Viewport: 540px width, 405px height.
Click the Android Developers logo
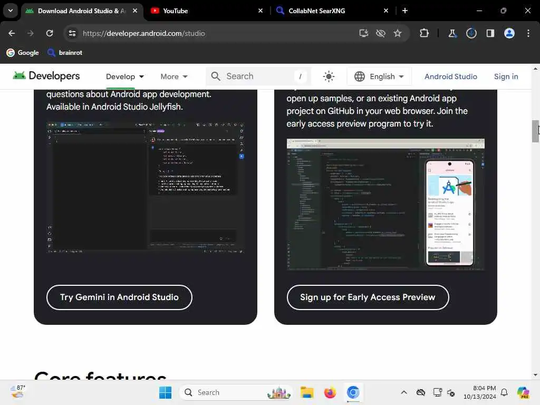[46, 76]
